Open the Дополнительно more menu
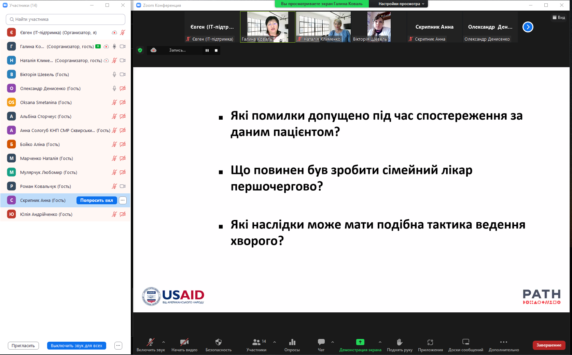 tap(503, 342)
